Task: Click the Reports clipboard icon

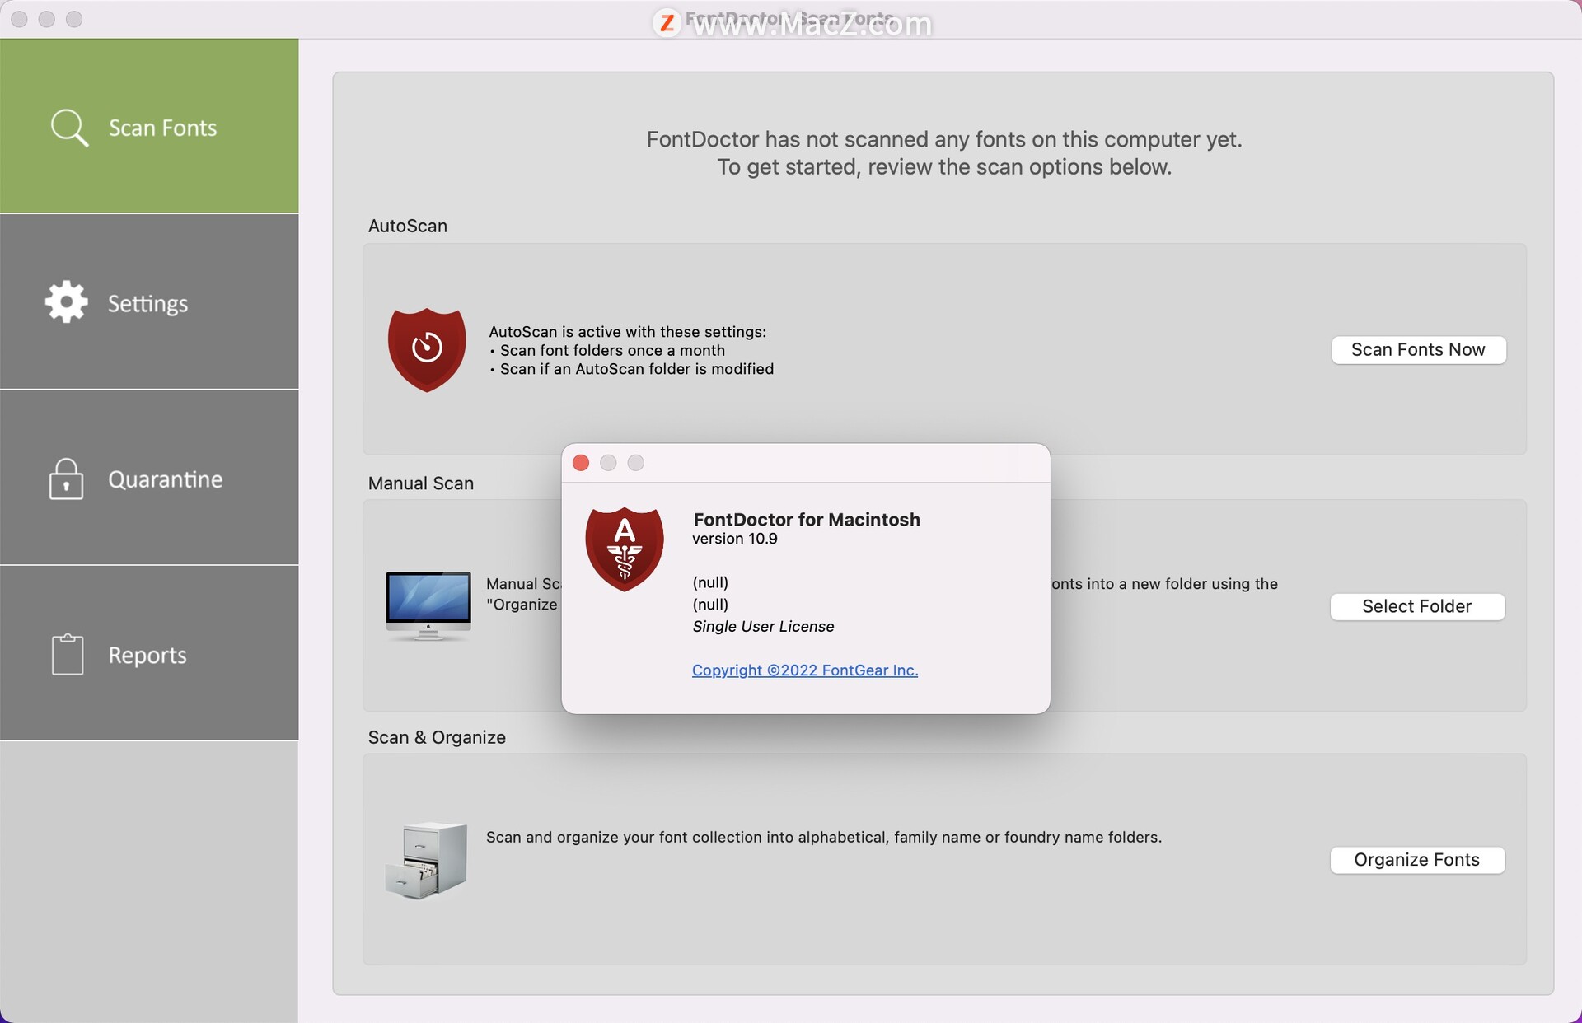Action: click(x=67, y=655)
